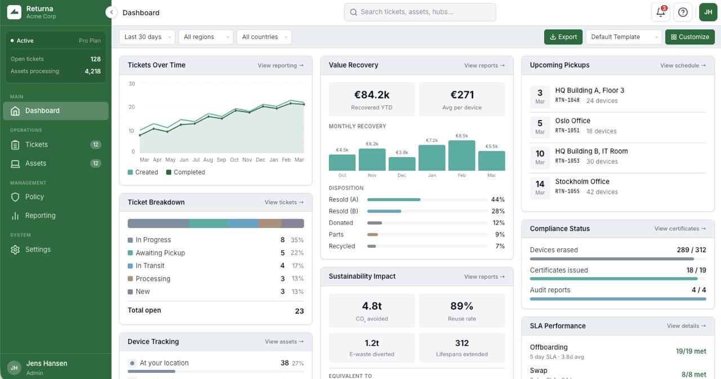721x379 pixels.
Task: Click the Reporting bar chart icon
Action: pos(15,216)
